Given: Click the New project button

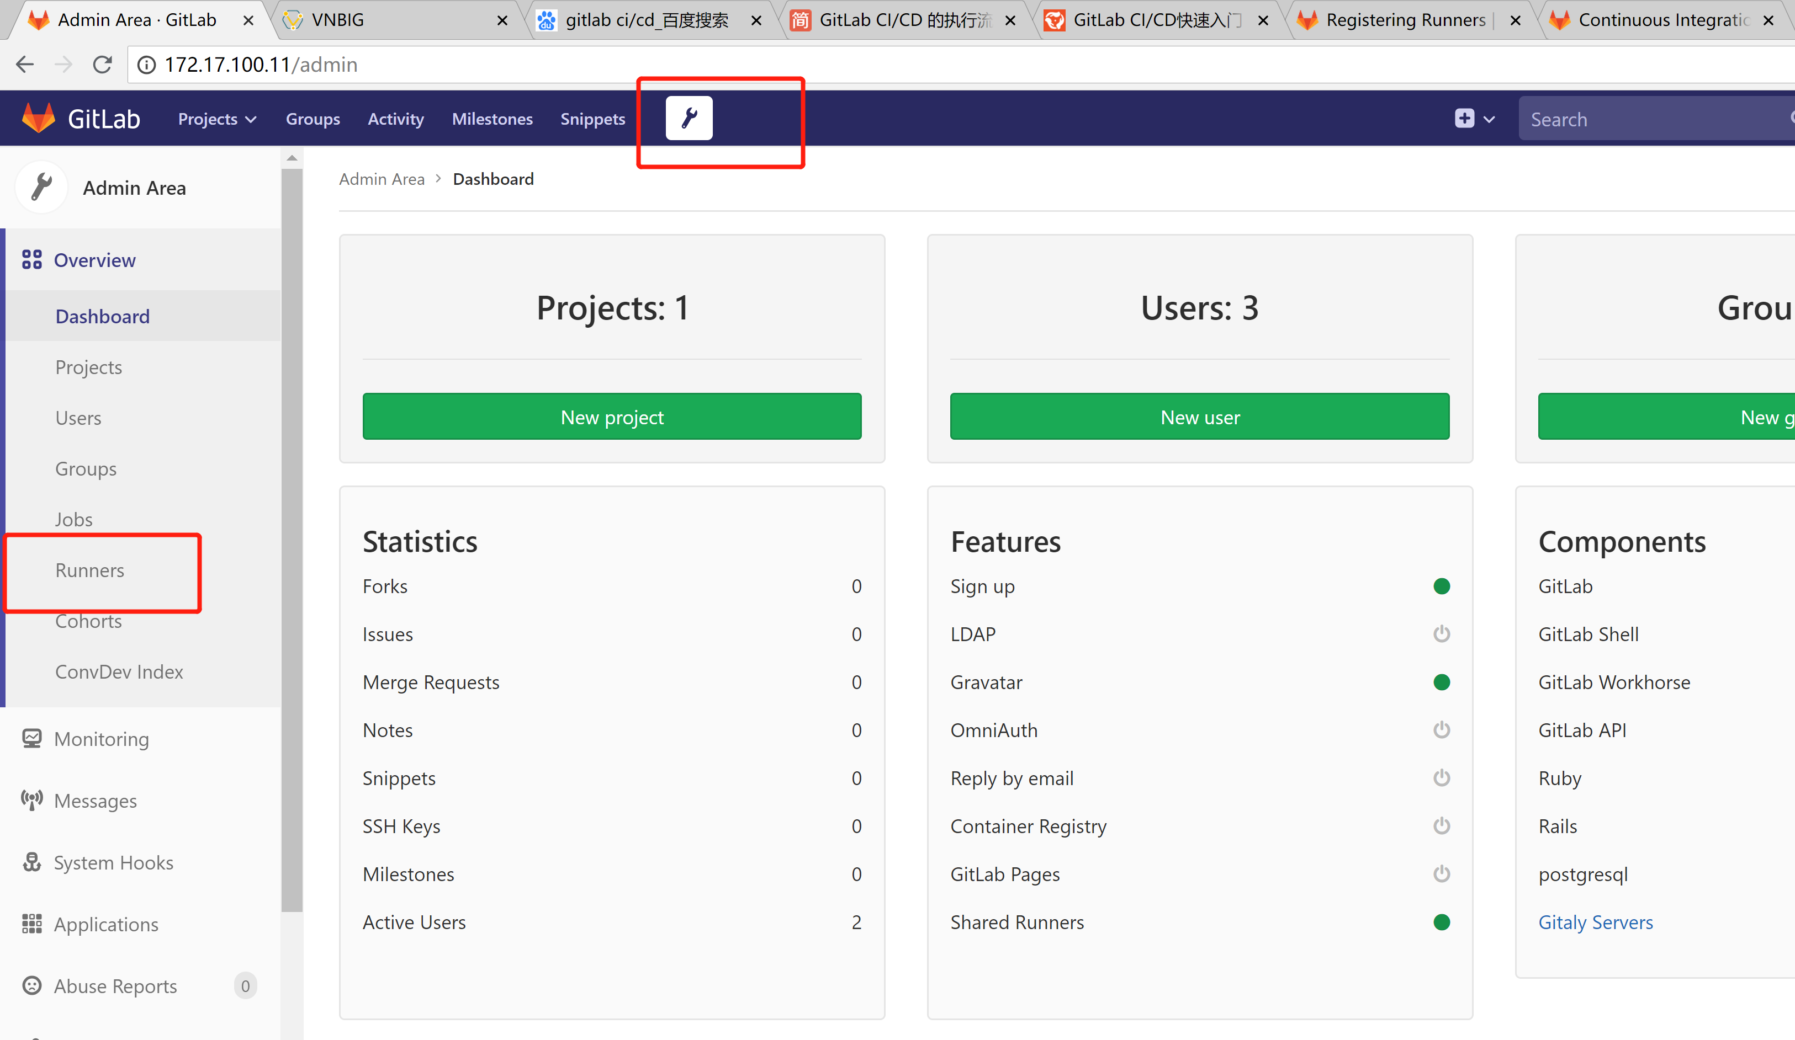Looking at the screenshot, I should coord(612,417).
